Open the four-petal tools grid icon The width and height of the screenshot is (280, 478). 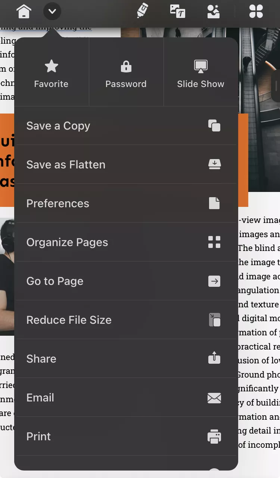tap(256, 11)
